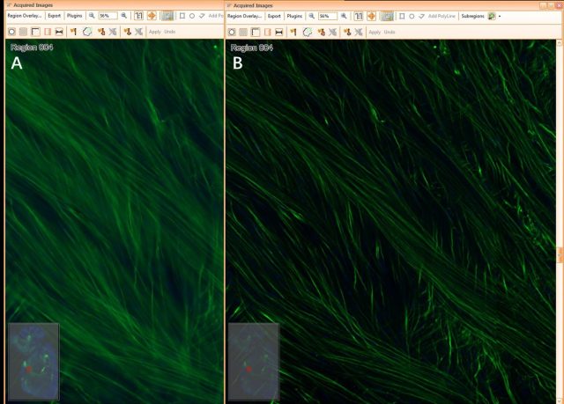Click flag marker icon in right toolbar
The height and width of the screenshot is (404, 564).
click(x=293, y=32)
